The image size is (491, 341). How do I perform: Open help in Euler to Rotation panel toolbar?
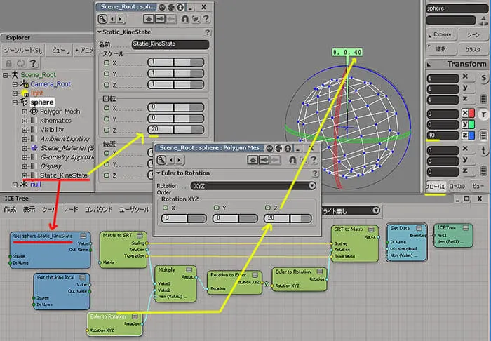[x=314, y=160]
